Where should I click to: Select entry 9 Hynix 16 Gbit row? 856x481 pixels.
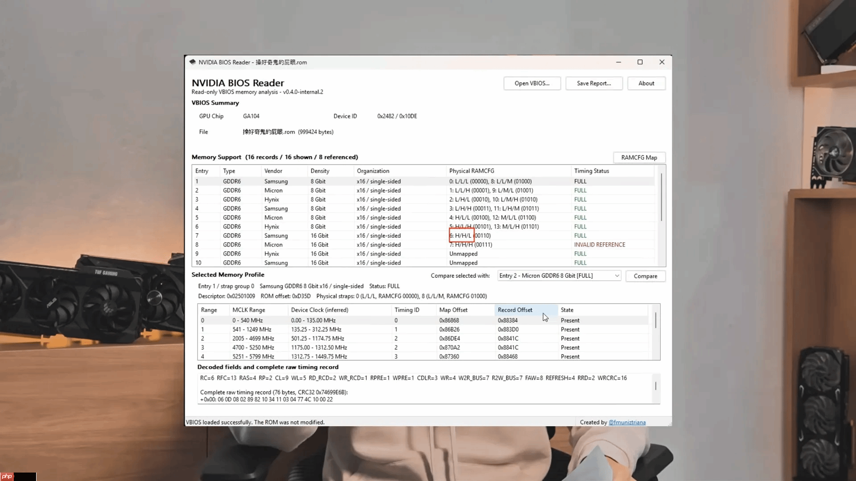424,254
